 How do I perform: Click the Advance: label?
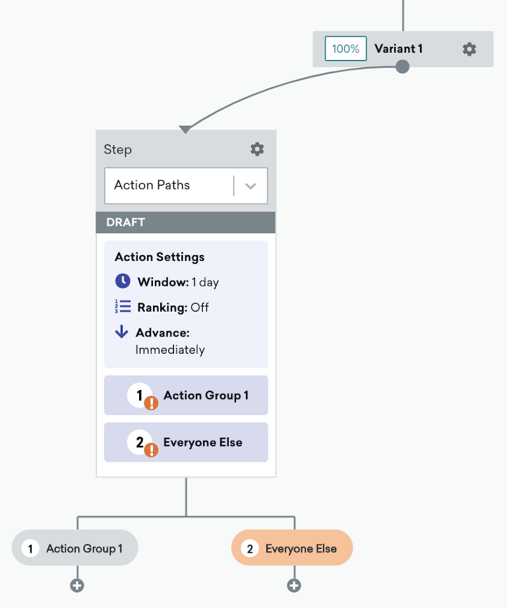163,332
